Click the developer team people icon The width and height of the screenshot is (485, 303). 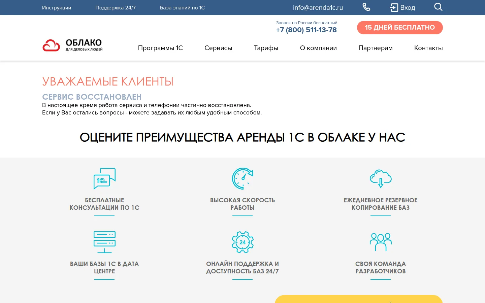click(381, 242)
